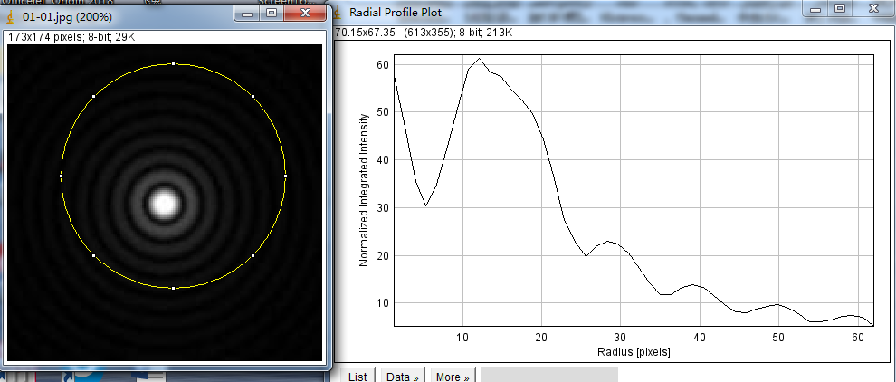Close the Radial Profile Plot window
The width and height of the screenshot is (896, 382).
(x=874, y=8)
